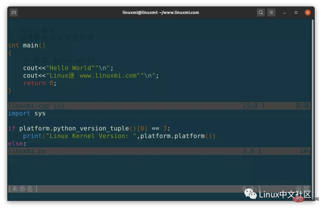Click the linuxmi.py status line
322x209 pixels.
point(159,151)
